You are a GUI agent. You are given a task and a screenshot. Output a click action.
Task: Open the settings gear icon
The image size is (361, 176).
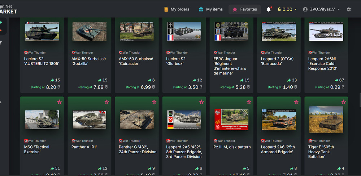coord(349,9)
